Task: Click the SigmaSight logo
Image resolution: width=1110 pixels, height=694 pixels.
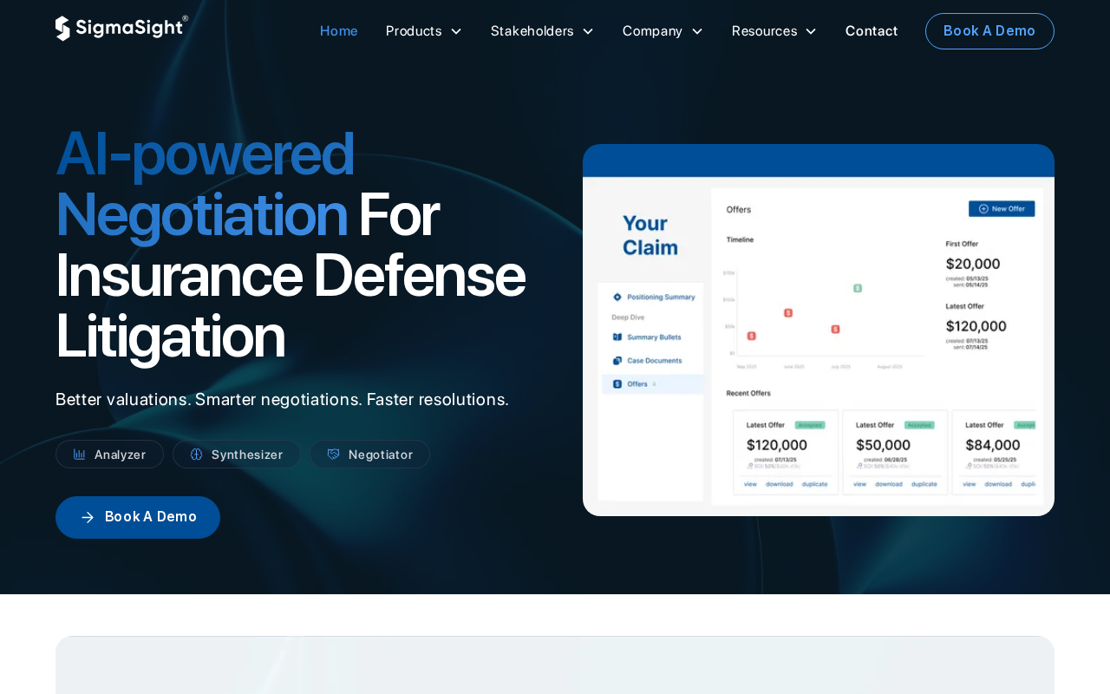Action: 121,28
